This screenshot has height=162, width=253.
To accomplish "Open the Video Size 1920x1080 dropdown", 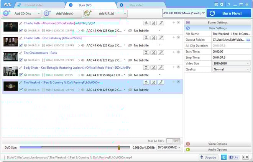I will click(x=231, y=63).
